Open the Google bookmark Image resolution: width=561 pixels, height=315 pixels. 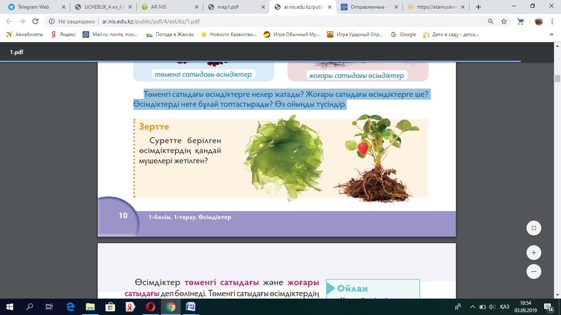point(403,35)
